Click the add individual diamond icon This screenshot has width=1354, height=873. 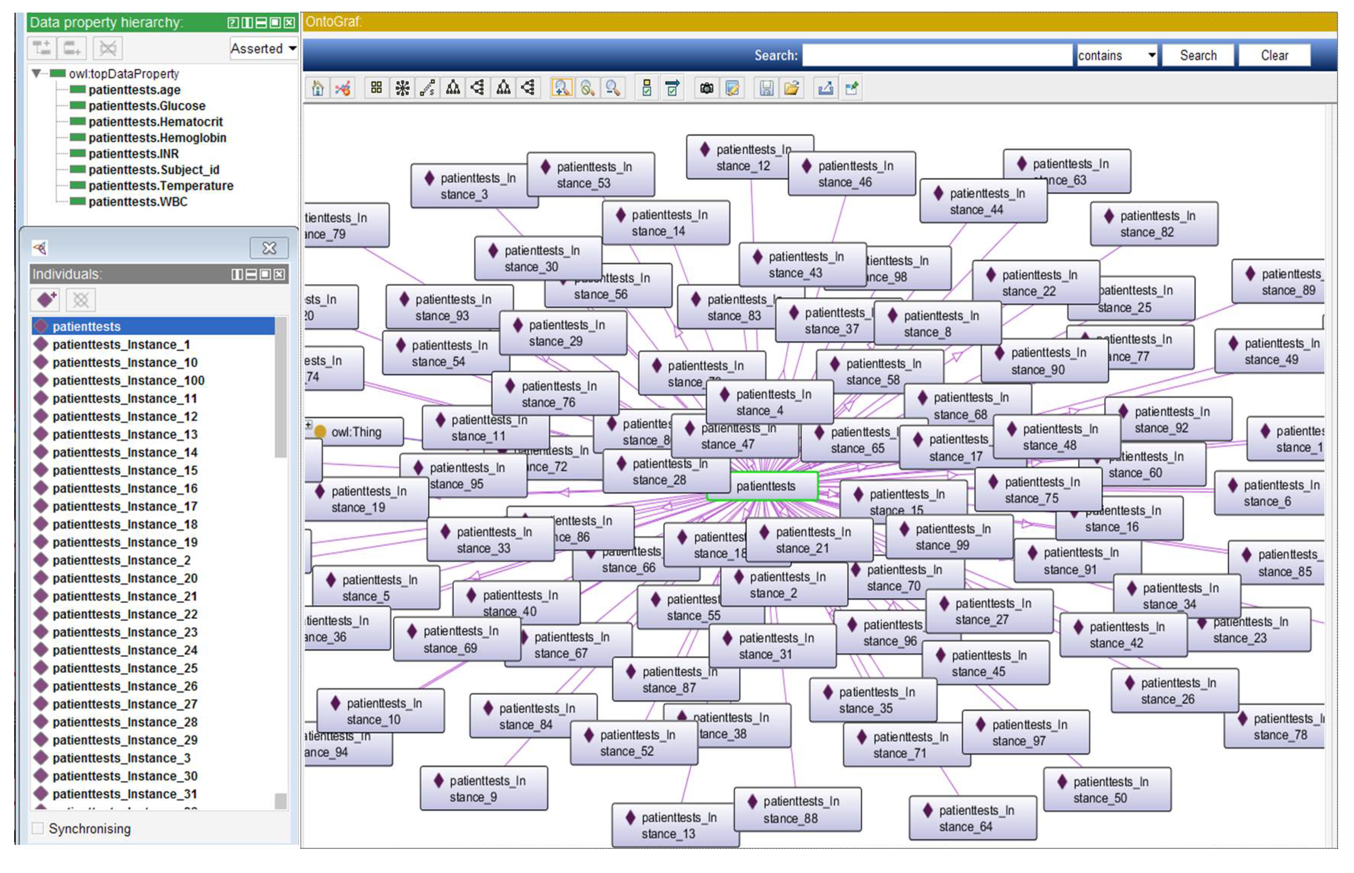click(46, 299)
